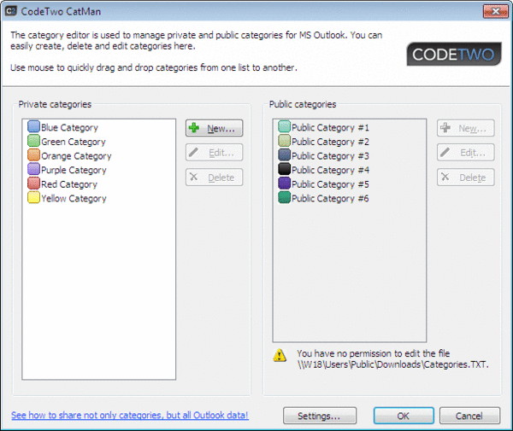
Task: Dismiss the dialog with Cancel
Action: [469, 416]
